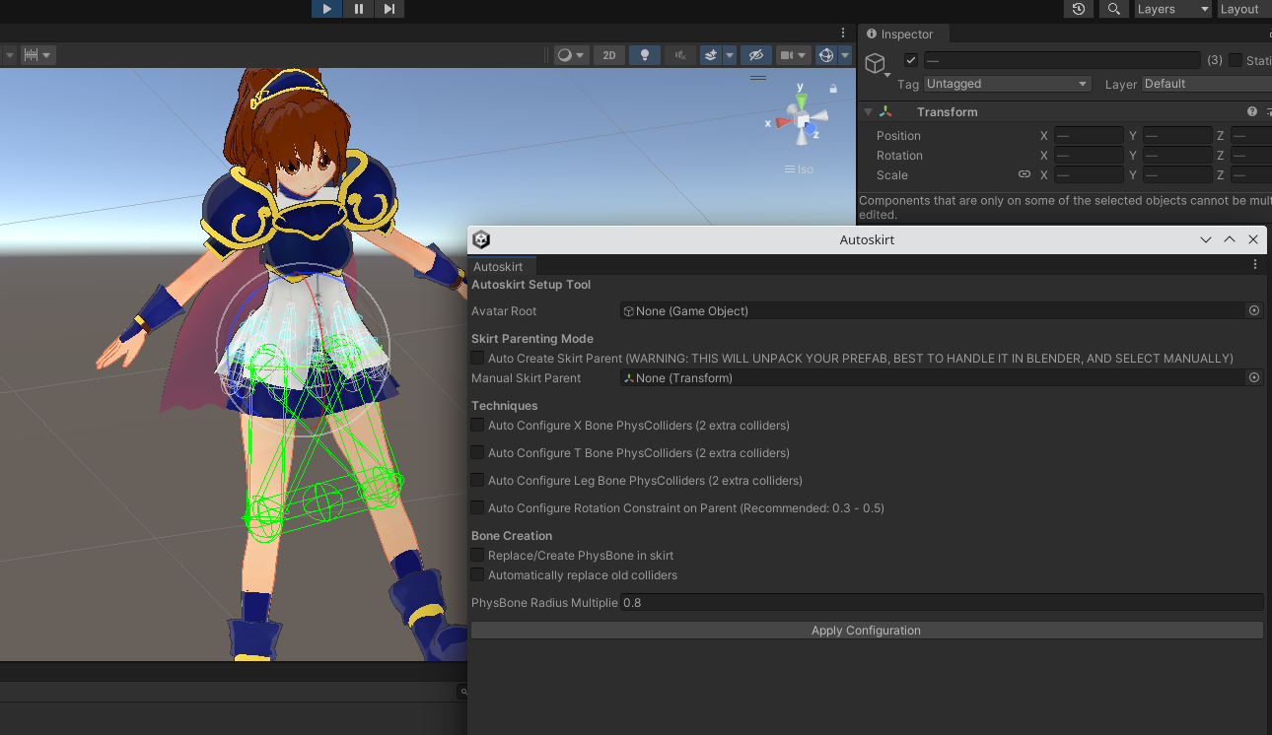Open the Avatar Root object picker
The height and width of the screenshot is (735, 1272).
[1254, 310]
